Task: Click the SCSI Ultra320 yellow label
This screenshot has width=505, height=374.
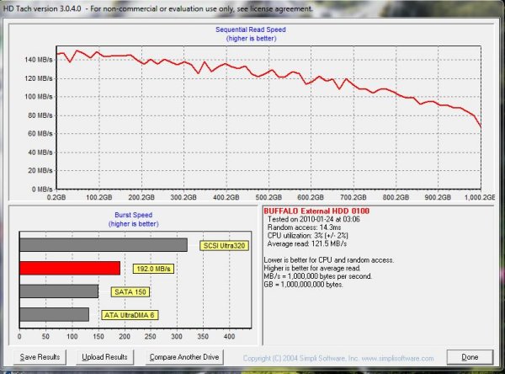Action: 224,246
